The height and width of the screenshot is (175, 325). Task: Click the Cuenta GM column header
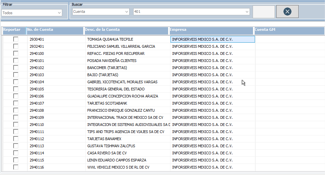[289, 31]
